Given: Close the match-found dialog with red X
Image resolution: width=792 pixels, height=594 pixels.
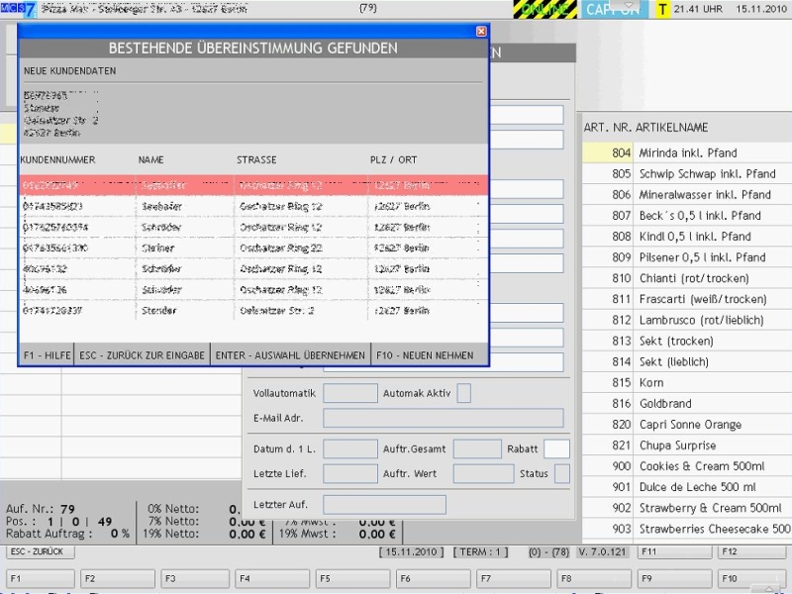Looking at the screenshot, I should point(481,32).
